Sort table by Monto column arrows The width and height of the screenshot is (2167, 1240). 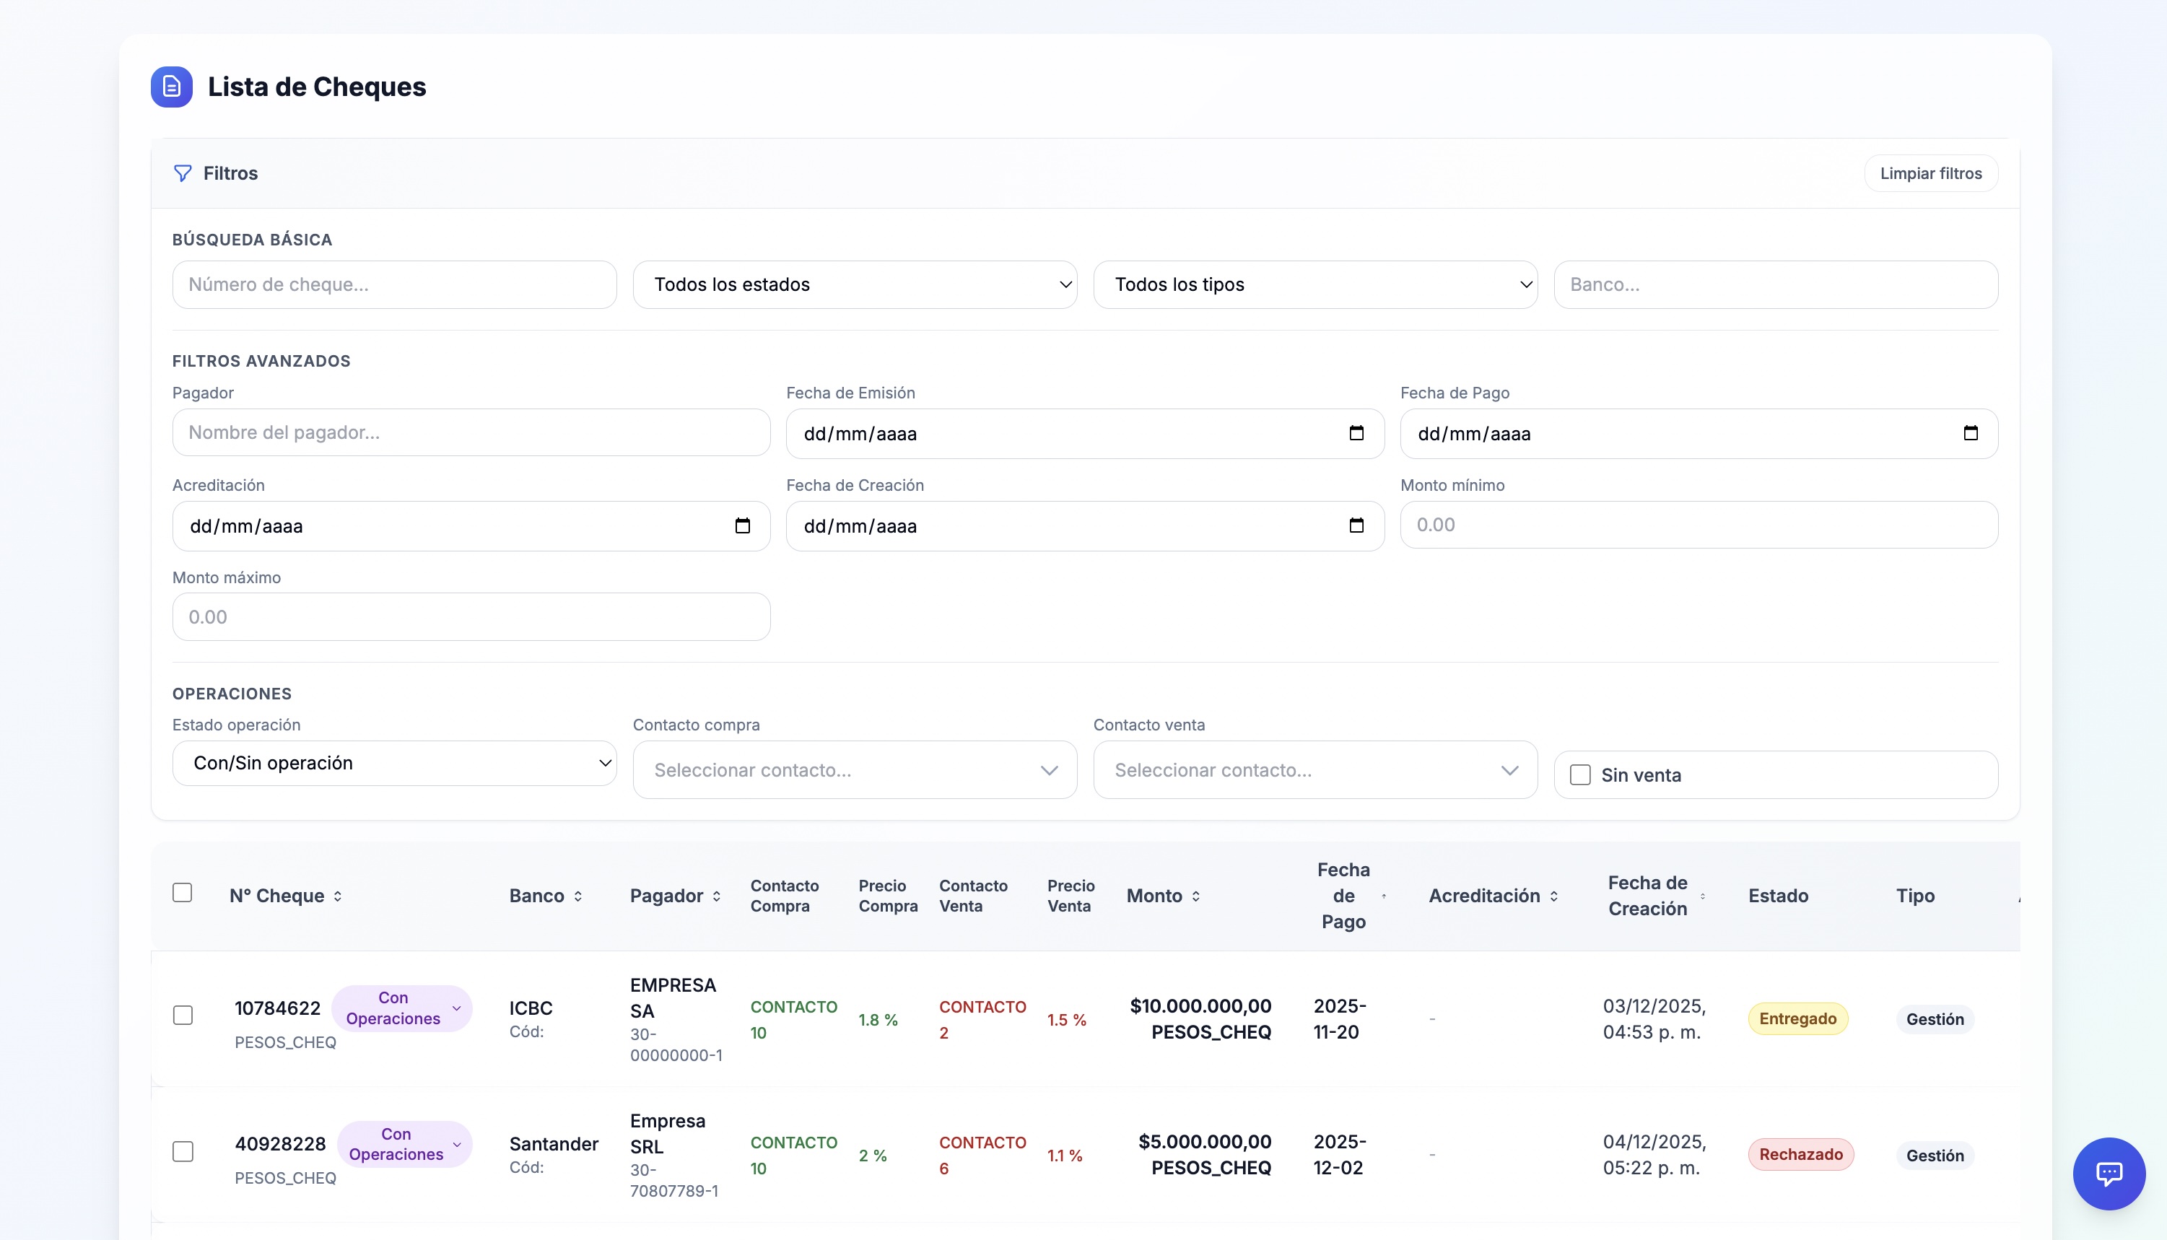click(x=1195, y=896)
